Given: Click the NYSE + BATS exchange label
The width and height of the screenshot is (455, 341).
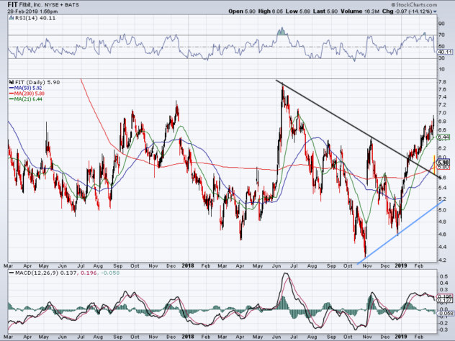Looking at the screenshot, I should coord(61,5).
